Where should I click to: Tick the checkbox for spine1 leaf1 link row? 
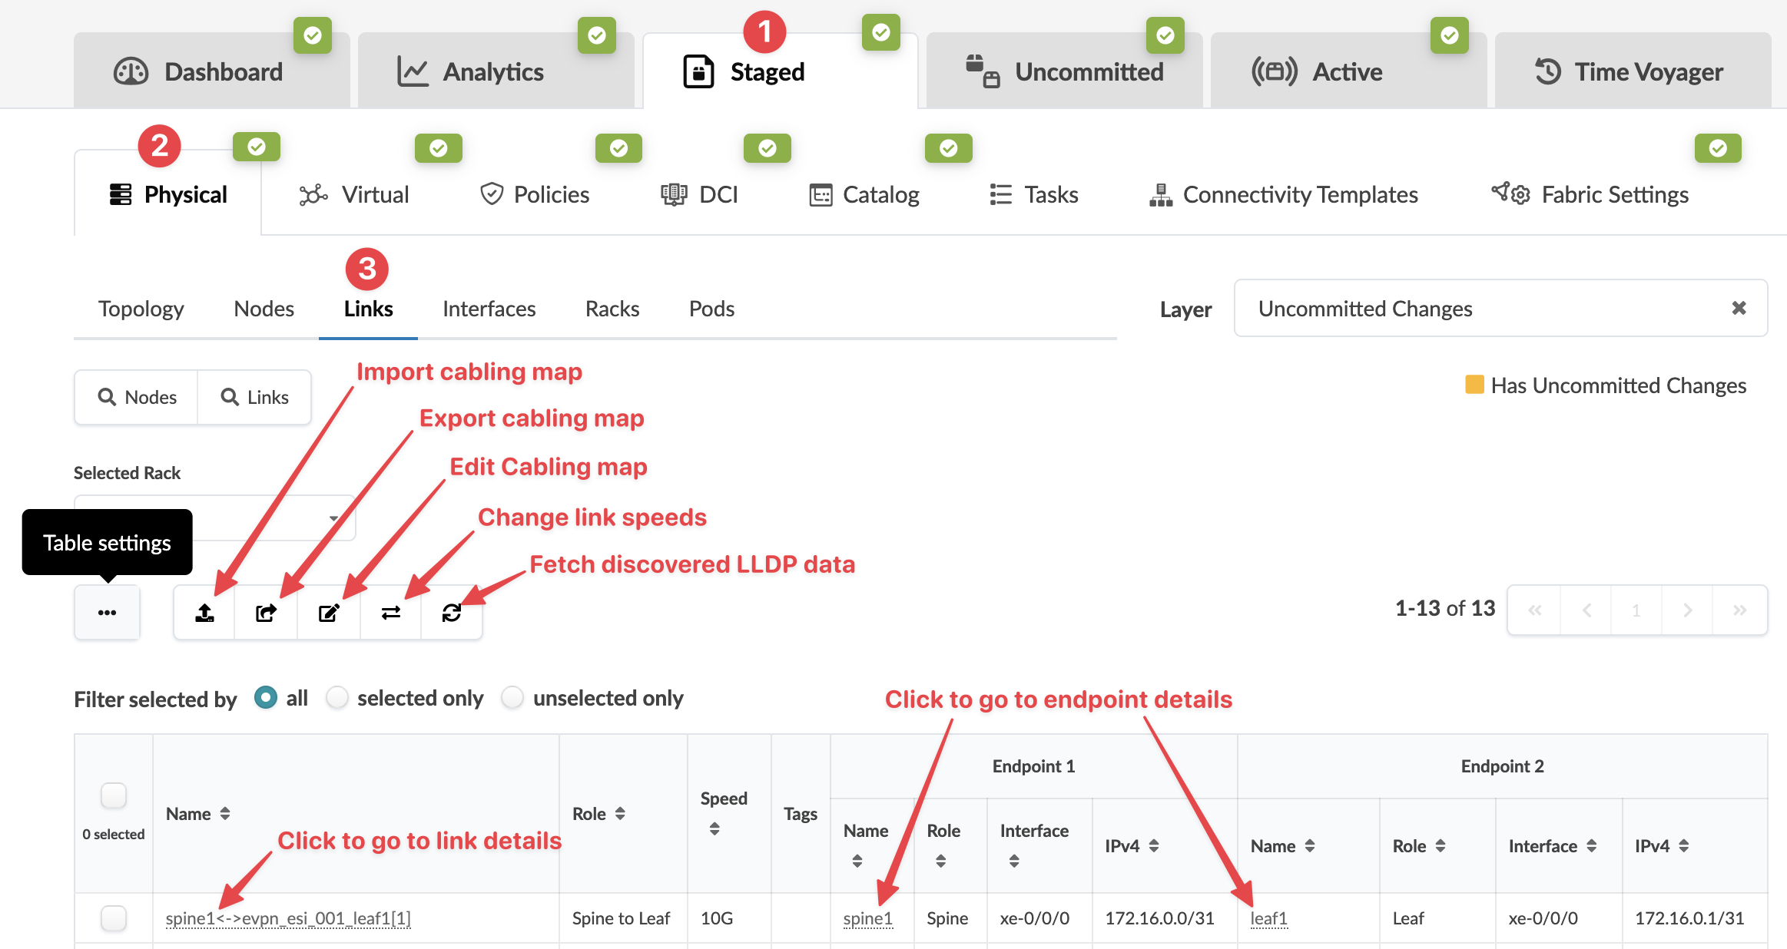tap(114, 918)
